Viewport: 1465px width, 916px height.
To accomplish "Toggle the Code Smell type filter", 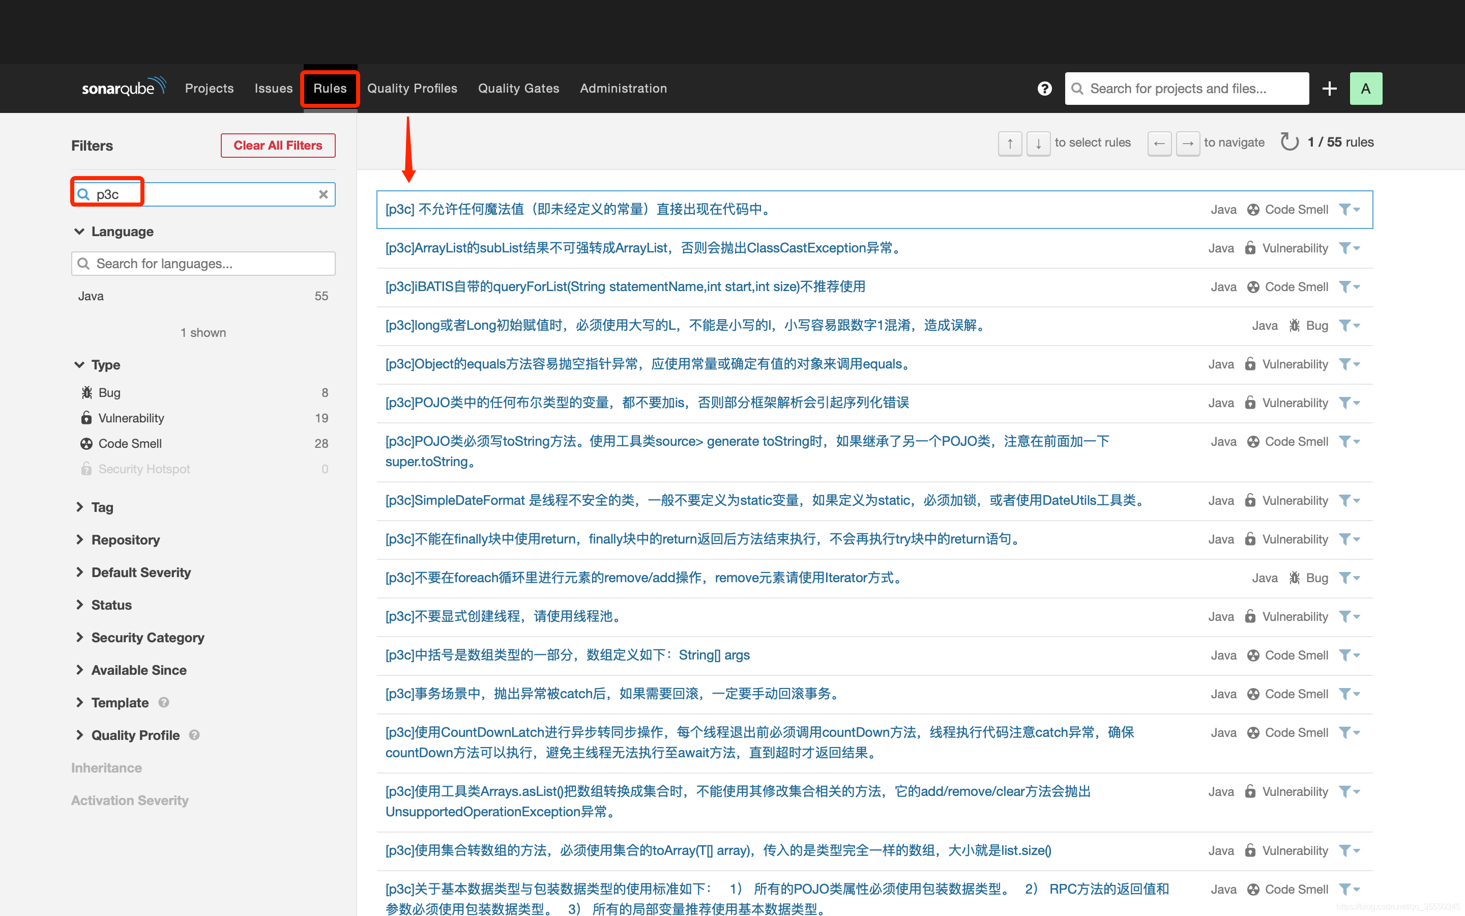I will (130, 443).
